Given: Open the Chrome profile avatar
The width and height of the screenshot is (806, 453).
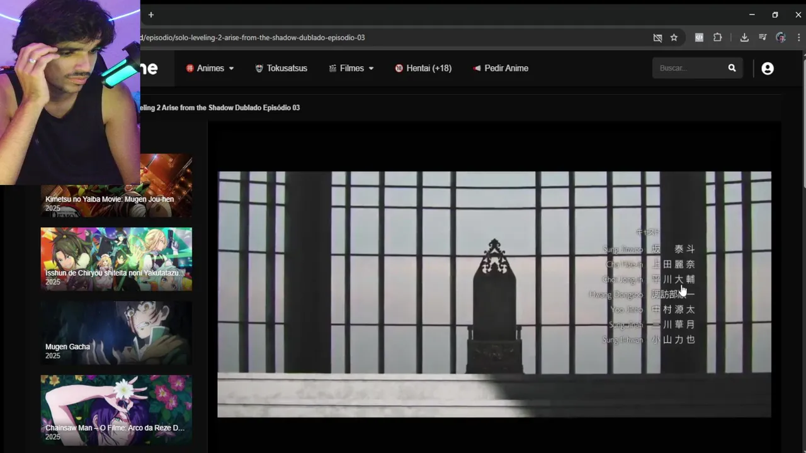Looking at the screenshot, I should 781,38.
